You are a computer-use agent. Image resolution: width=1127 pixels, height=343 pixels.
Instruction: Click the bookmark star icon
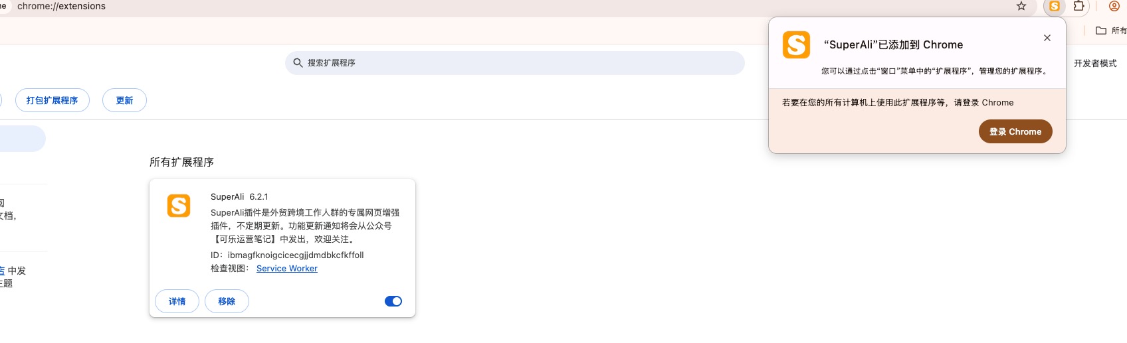click(1021, 7)
